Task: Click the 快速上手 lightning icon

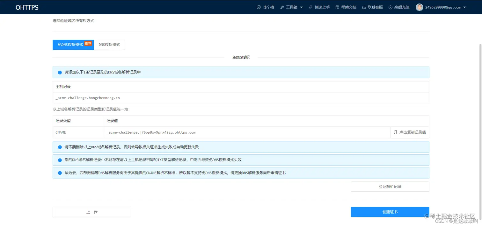Action: pyautogui.click(x=310, y=7)
